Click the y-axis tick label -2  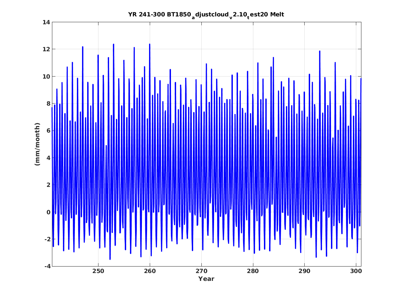[47, 239]
